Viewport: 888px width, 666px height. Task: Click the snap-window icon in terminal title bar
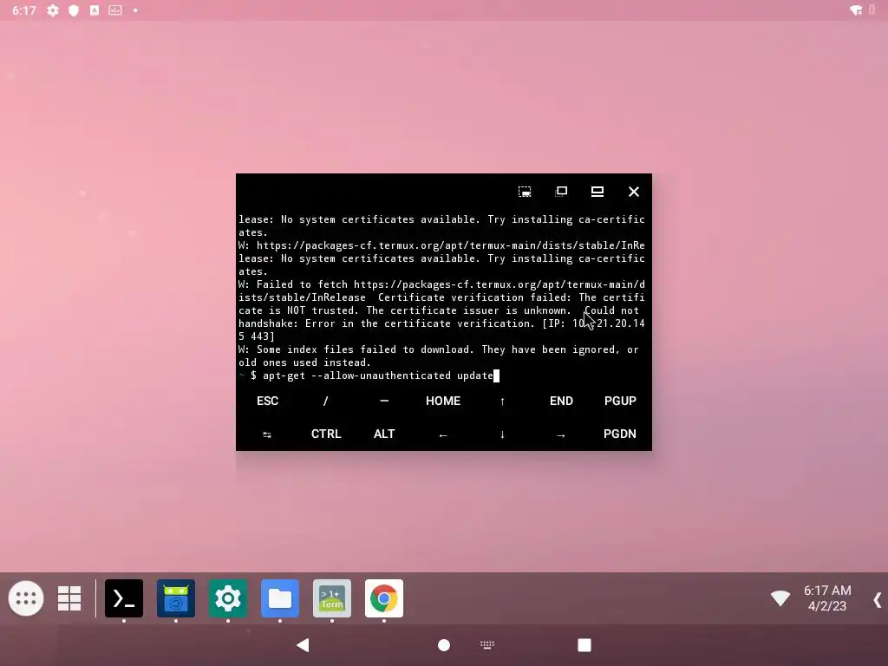point(525,192)
